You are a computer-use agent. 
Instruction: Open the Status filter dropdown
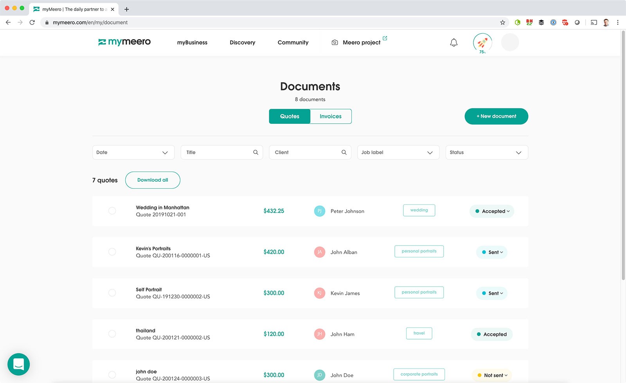[x=486, y=152]
